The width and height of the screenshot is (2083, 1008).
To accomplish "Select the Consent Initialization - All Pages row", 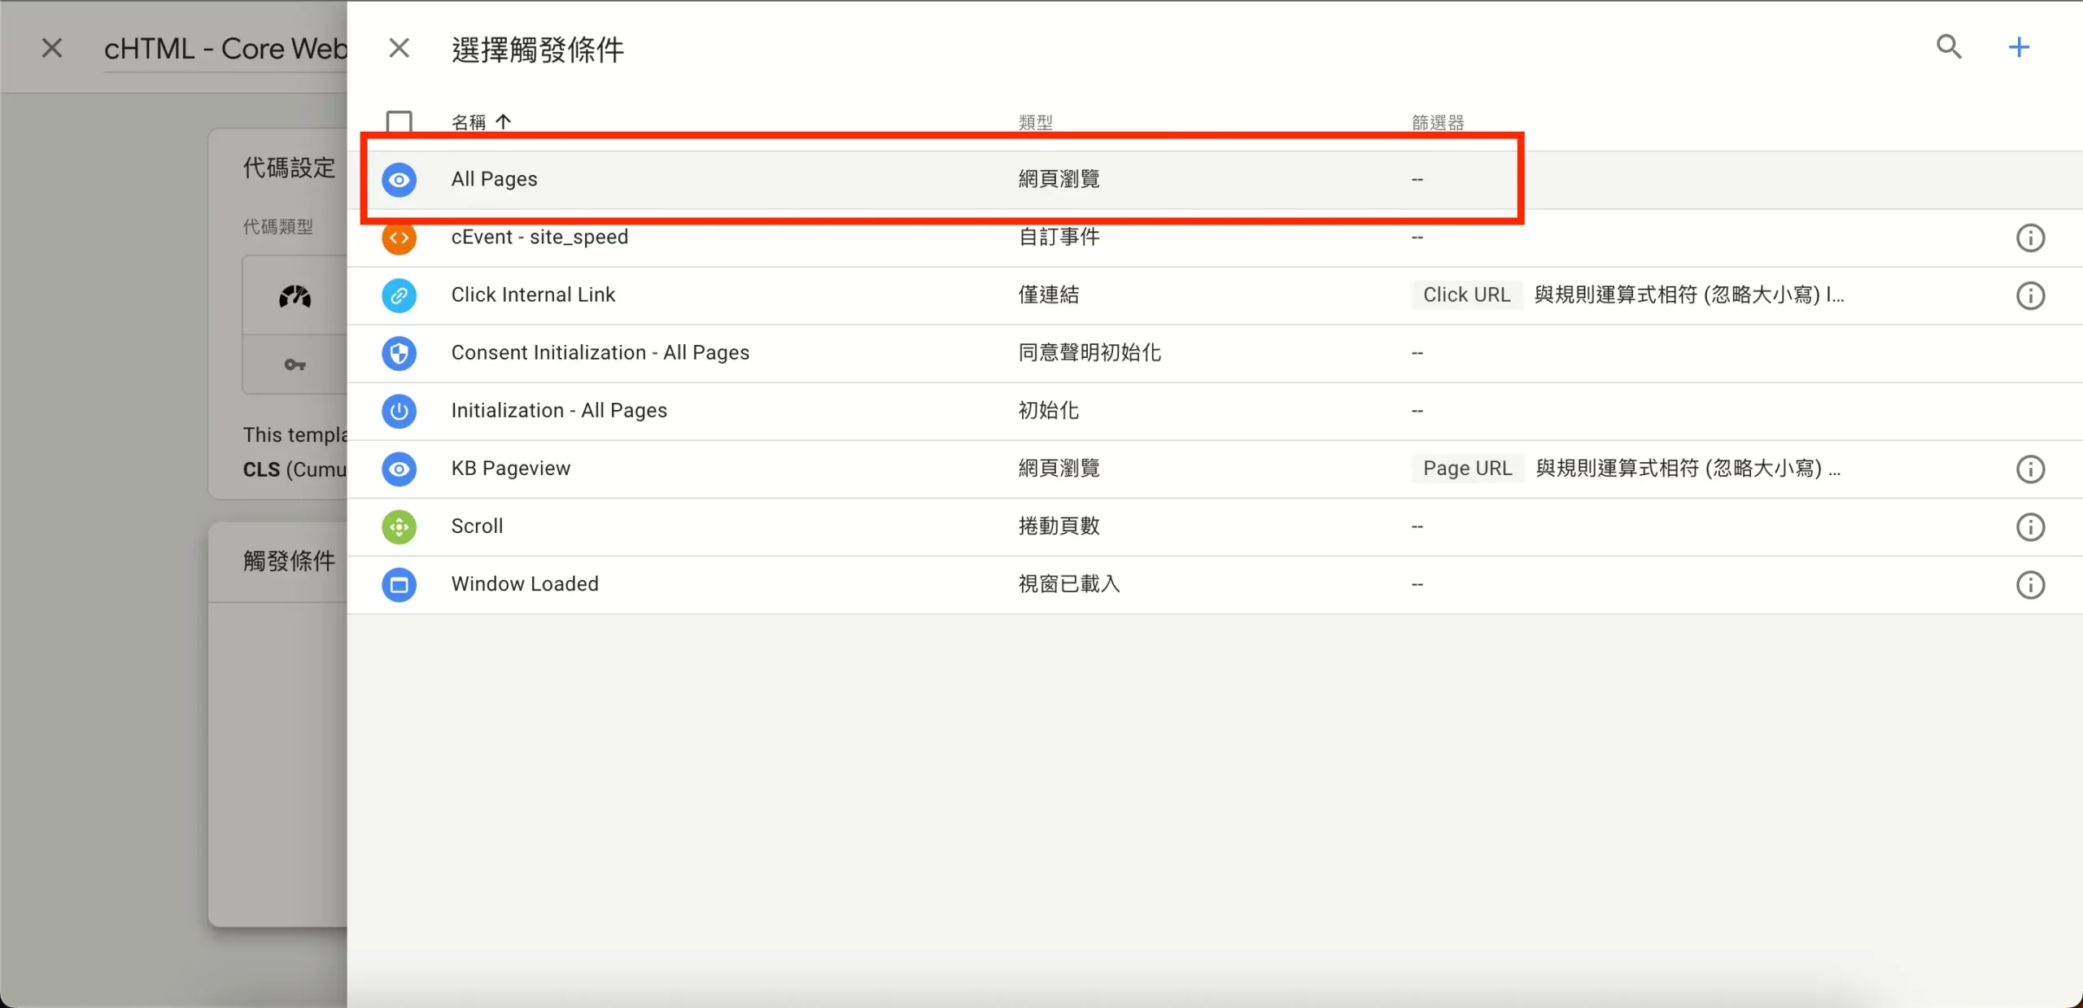I will point(600,352).
